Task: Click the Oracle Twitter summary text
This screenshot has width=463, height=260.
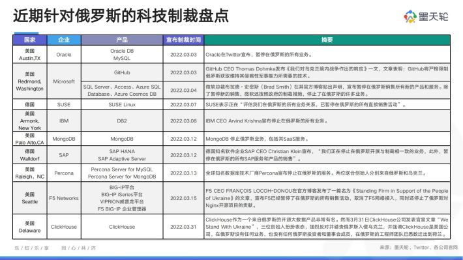Action: pos(259,55)
